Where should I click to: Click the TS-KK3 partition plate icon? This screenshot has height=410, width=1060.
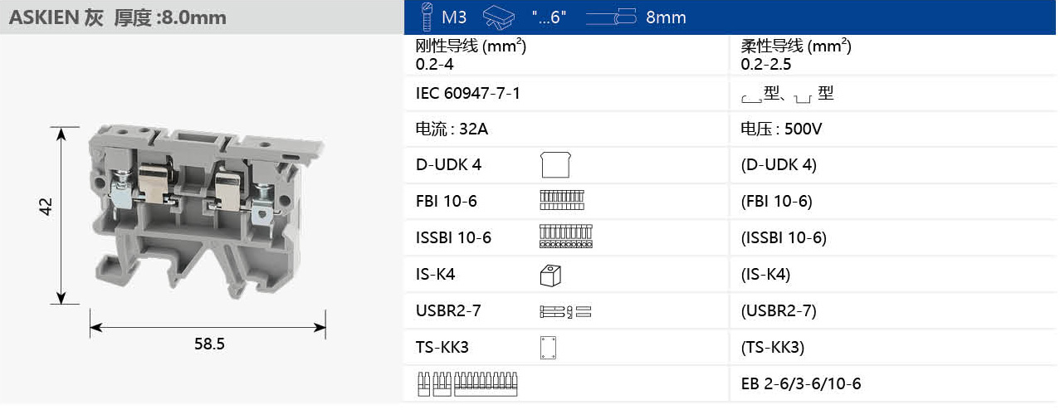[x=547, y=348]
